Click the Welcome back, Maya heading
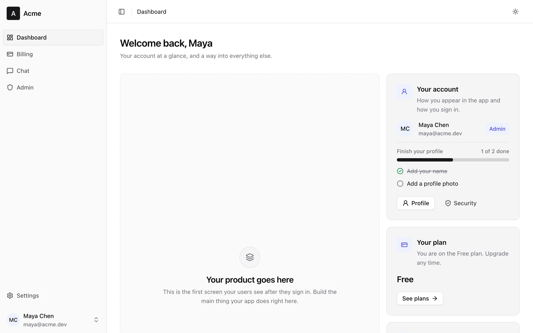 166,43
